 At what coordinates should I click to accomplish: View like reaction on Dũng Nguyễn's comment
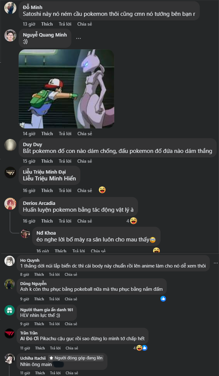(163, 299)
